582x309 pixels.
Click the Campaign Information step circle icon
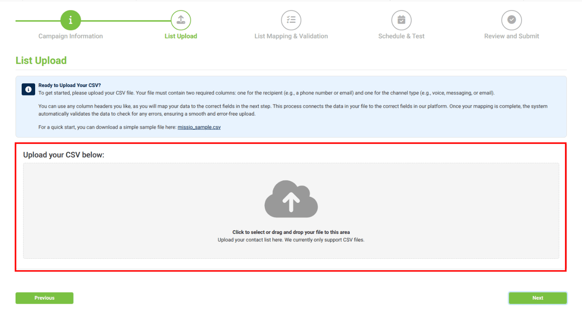pos(71,20)
